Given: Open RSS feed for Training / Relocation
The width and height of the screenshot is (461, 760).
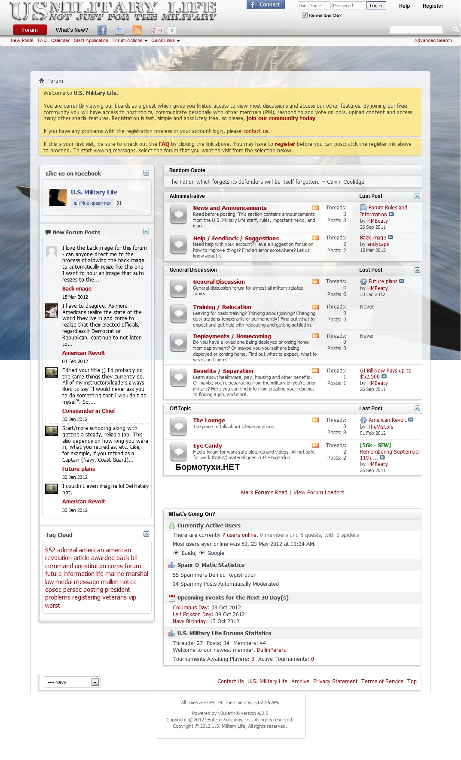Looking at the screenshot, I should [315, 307].
